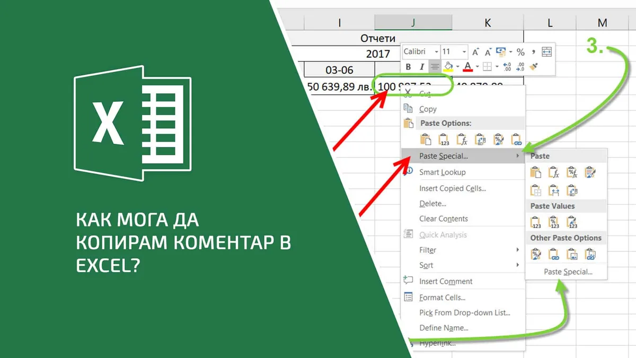Screen dimensions: 636x358
Task: Open the Calibri font name dropdown
Action: pos(437,52)
